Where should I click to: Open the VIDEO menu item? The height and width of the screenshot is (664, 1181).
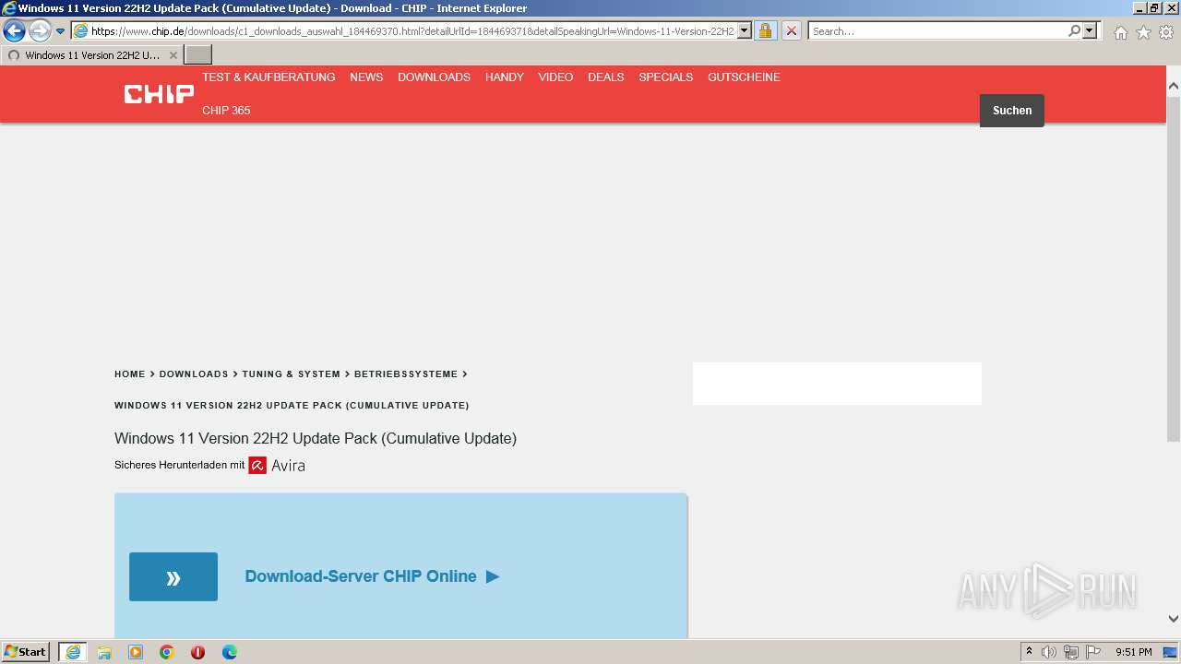[x=555, y=77]
